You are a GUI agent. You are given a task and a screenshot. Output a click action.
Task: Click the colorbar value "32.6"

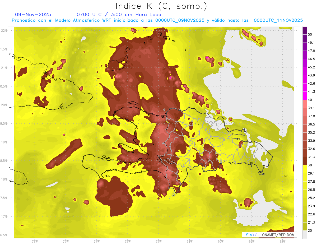pos(311,149)
